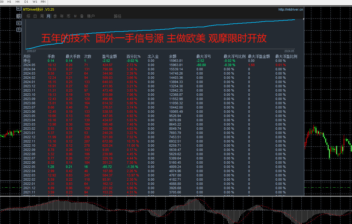
Task: Open help with the ? icon
Action: [19, 30]
